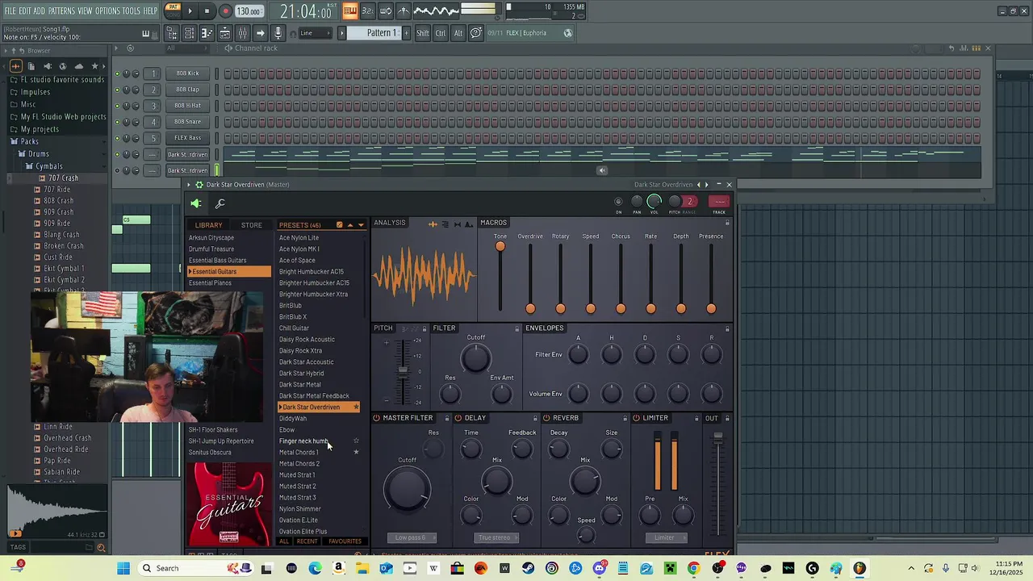Show RECENT presets filter
This screenshot has height=581, width=1033.
(307, 541)
